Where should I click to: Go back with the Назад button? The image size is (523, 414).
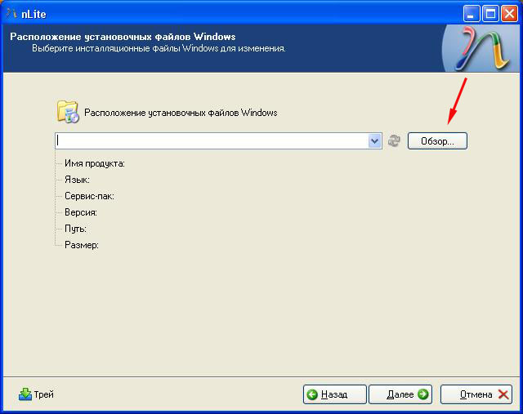click(334, 394)
